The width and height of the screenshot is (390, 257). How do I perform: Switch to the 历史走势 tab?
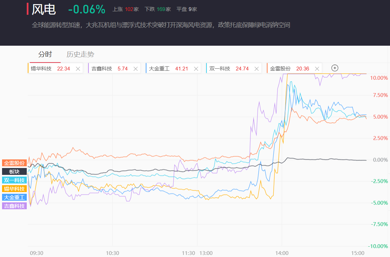[x=80, y=54]
